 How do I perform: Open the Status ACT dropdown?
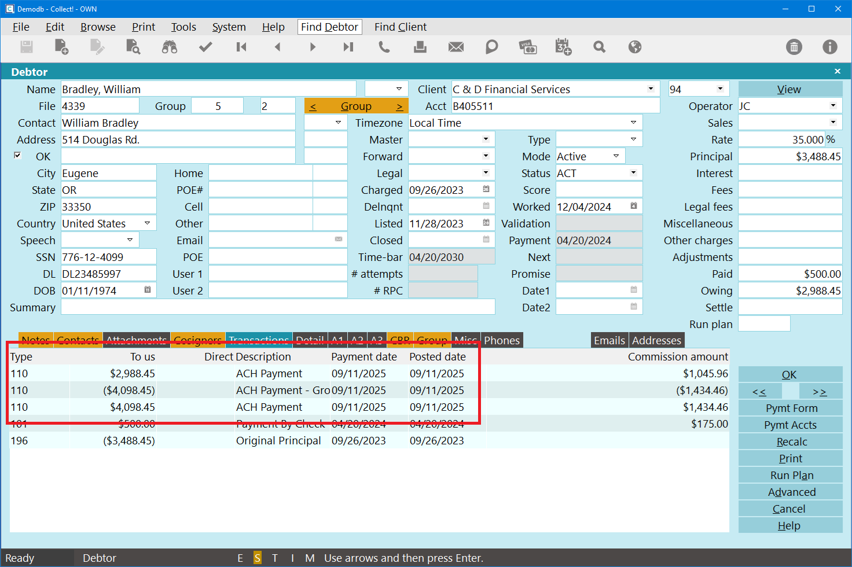[x=633, y=173]
